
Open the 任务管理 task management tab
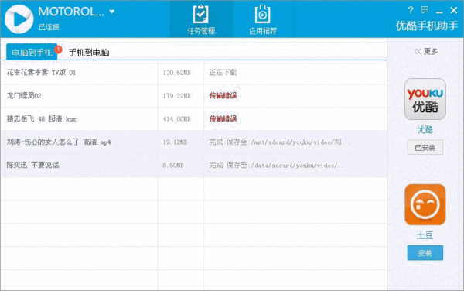pyautogui.click(x=201, y=19)
